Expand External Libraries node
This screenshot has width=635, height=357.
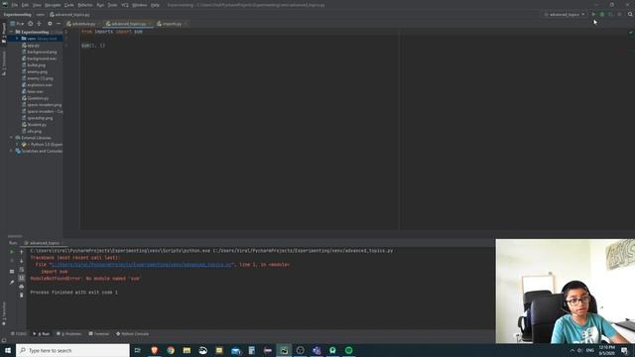tap(11, 138)
